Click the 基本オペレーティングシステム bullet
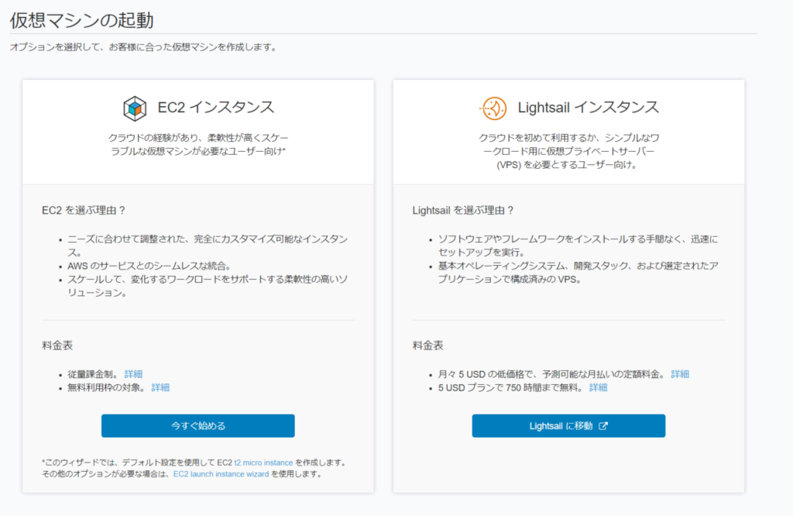The height and width of the screenshot is (516, 793). tap(578, 272)
